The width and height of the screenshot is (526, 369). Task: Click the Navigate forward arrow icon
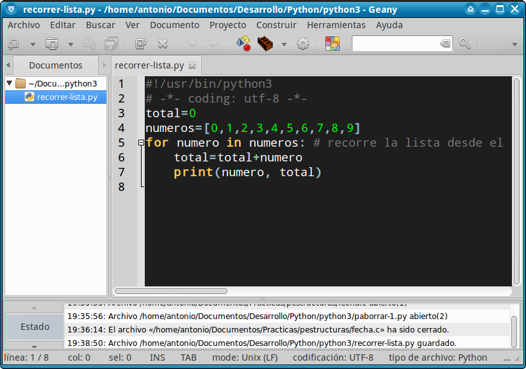[x=213, y=44]
